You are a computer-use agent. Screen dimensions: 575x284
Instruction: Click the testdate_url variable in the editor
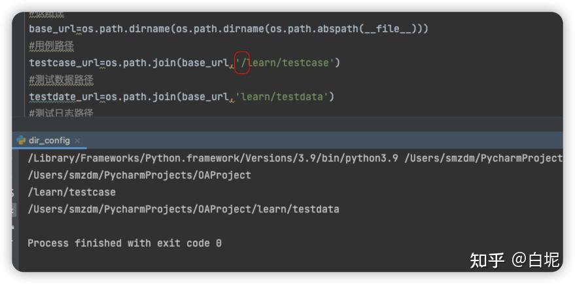click(63, 97)
